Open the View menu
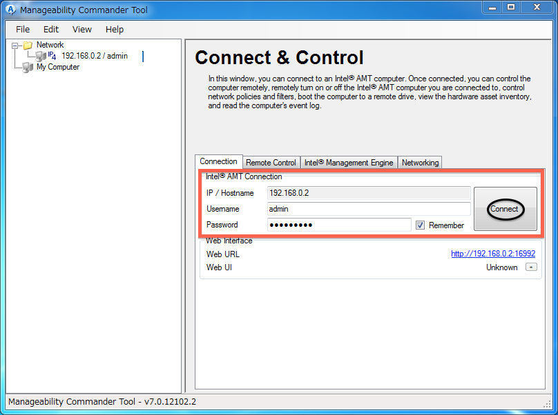Viewport: 558px width, 415px height. [x=82, y=30]
